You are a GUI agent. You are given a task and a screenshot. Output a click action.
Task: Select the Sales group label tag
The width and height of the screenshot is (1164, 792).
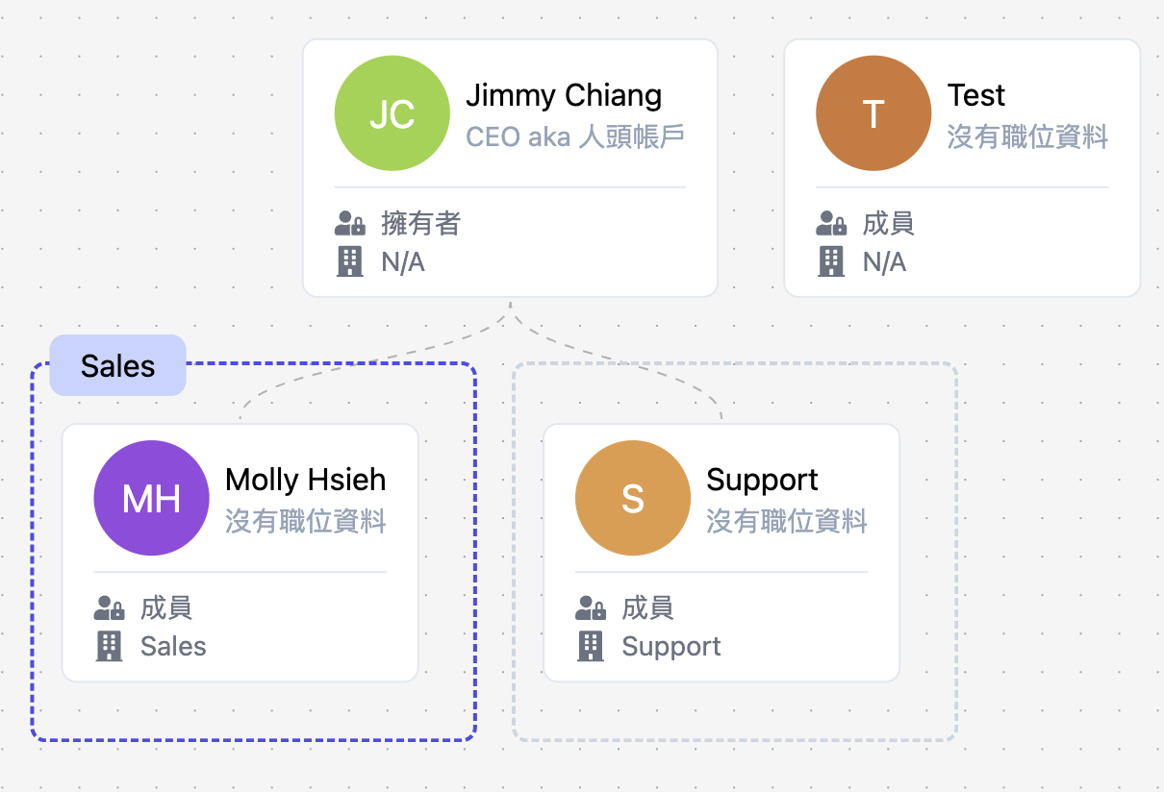coord(117,365)
